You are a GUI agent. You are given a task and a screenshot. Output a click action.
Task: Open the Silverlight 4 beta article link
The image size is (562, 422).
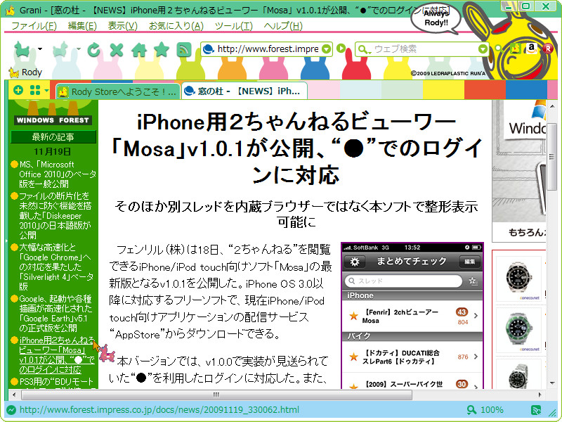click(x=56, y=267)
